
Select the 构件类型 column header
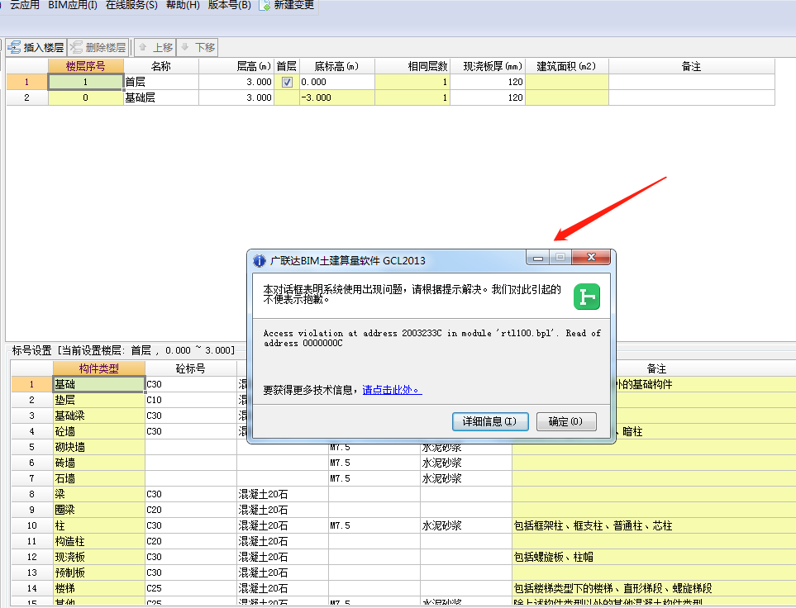(x=99, y=368)
